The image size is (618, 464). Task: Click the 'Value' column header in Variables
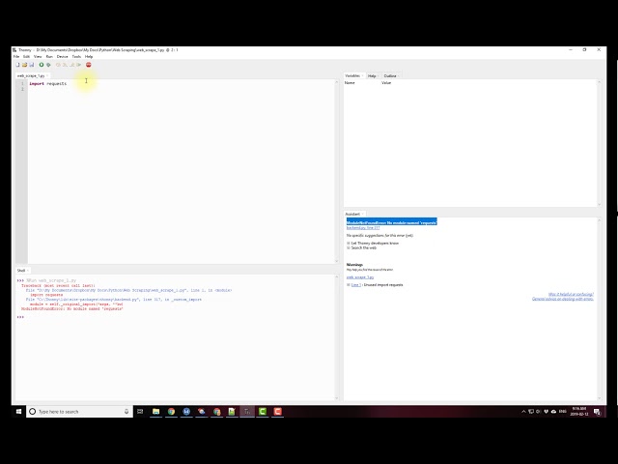[386, 83]
